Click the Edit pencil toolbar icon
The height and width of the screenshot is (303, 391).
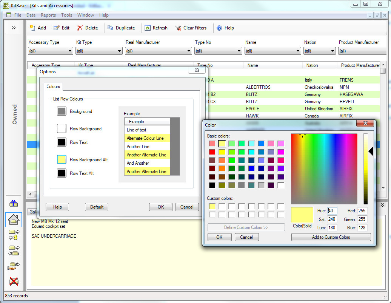[x=57, y=28]
